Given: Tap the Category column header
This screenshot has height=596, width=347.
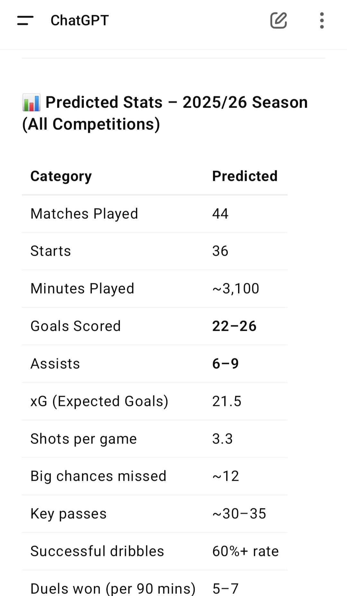Looking at the screenshot, I should click(x=61, y=176).
